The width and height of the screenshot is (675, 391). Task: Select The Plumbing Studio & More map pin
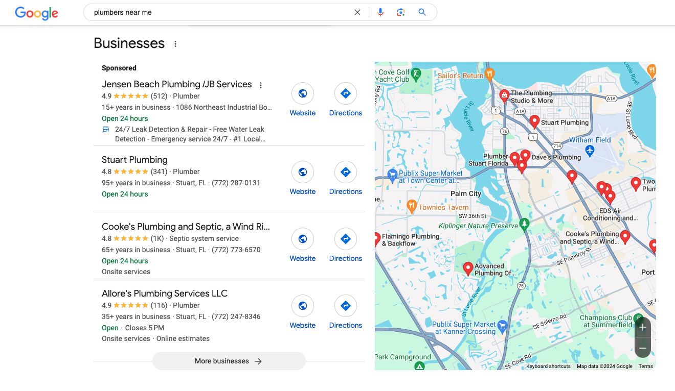pos(504,95)
